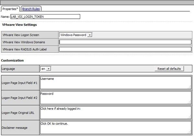The height and width of the screenshot is (138, 194).
Task: Click the Logon Page Original URL label
Action: point(18,113)
